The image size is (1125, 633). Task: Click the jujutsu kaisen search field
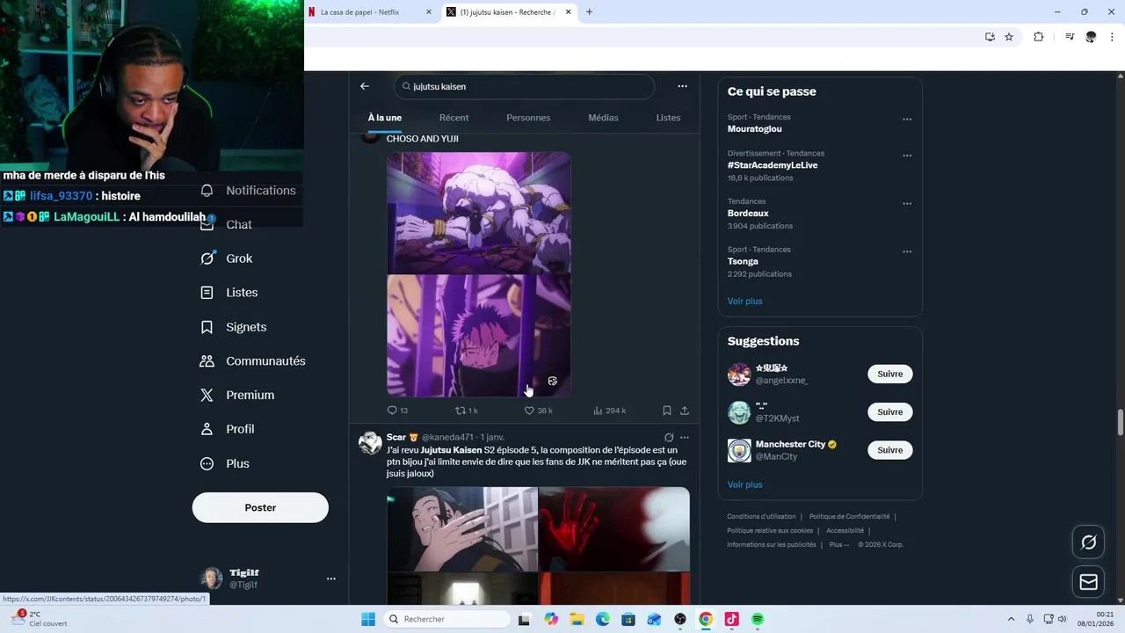coord(524,86)
